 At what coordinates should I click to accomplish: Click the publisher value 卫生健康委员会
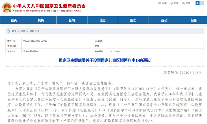pos(31,52)
